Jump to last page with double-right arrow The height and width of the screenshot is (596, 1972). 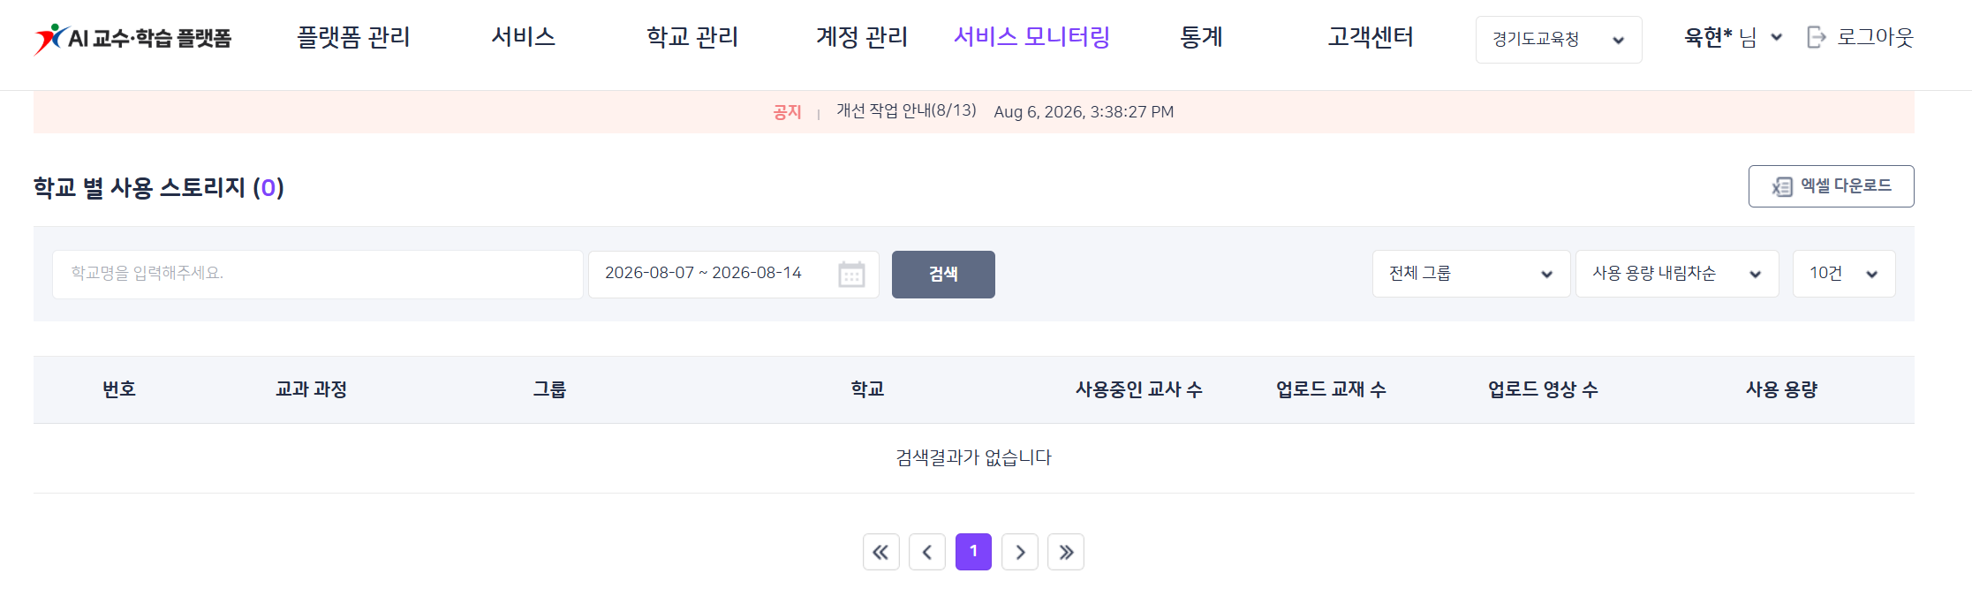pyautogui.click(x=1066, y=552)
